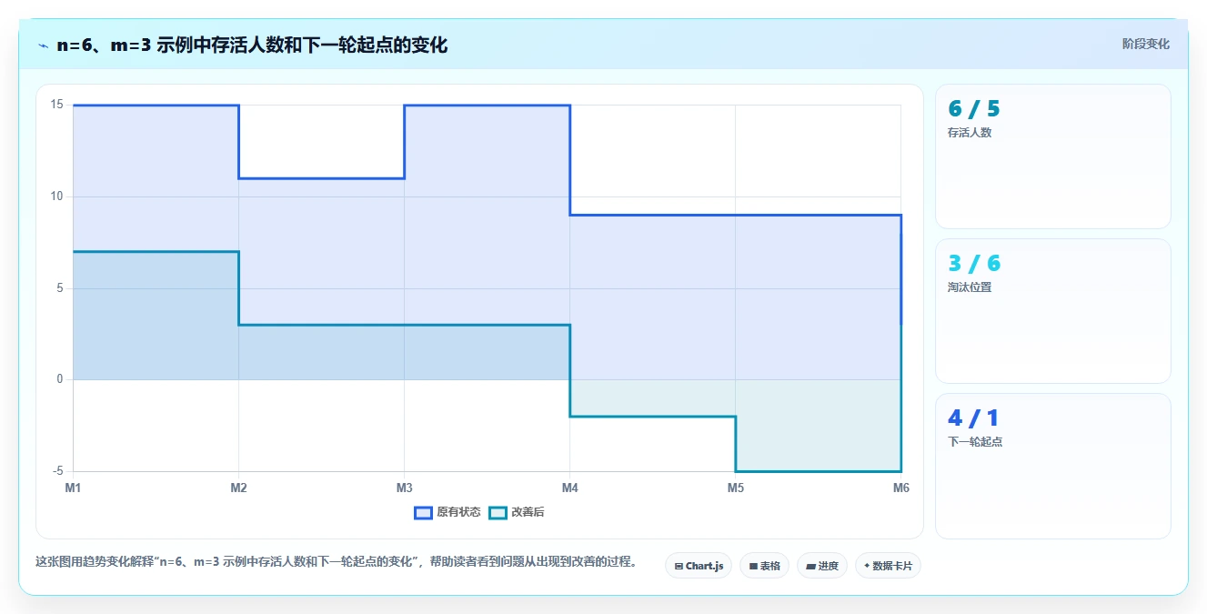This screenshot has height=614, width=1207.
Task: Toggle the 原有状态 legend item
Action: click(448, 512)
